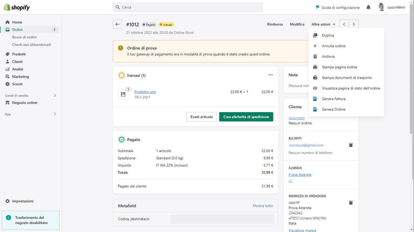The height and width of the screenshot is (232, 414).
Task: Click the warning icon on Ordine di prova
Action: tap(121, 48)
